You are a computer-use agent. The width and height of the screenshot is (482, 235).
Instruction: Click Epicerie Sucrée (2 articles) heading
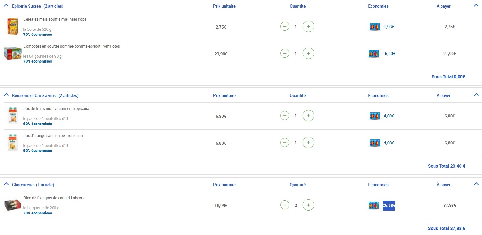[x=38, y=6]
